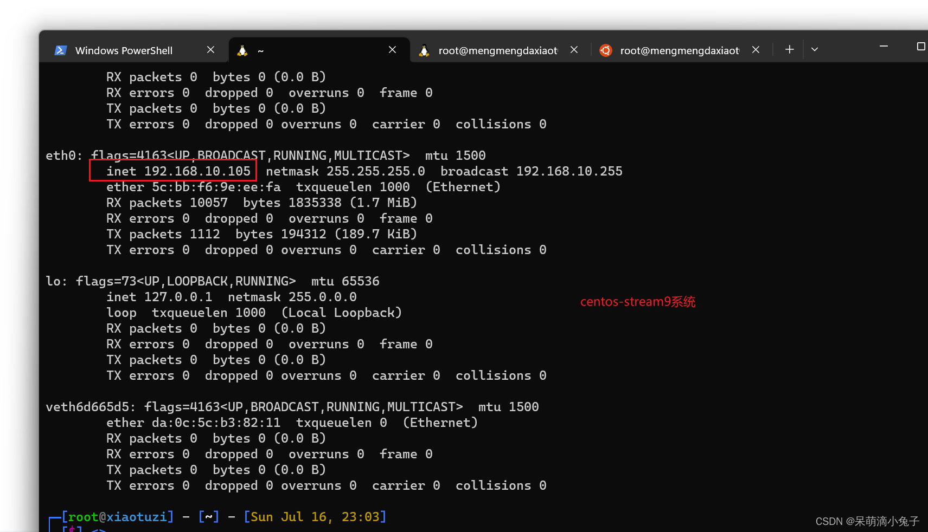Switch to the Windows PowerShell tab

[x=124, y=50]
